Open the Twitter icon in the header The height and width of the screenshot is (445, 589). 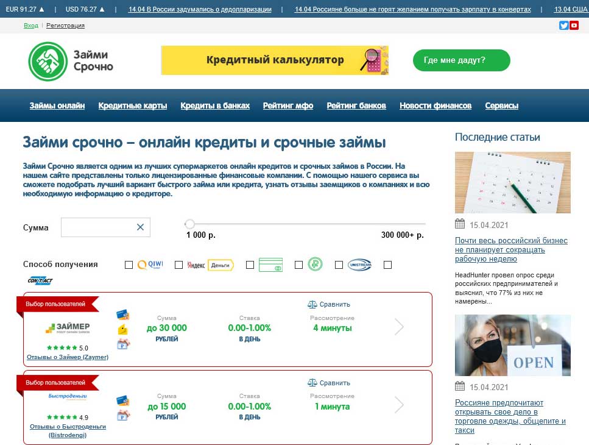click(x=563, y=26)
